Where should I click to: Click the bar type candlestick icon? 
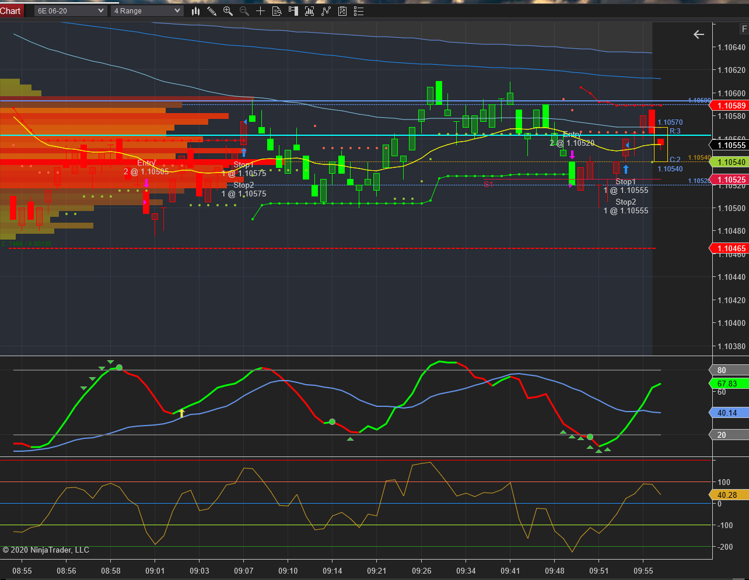tap(195, 11)
